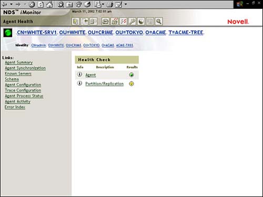Click the green server status indicator

tap(8, 33)
